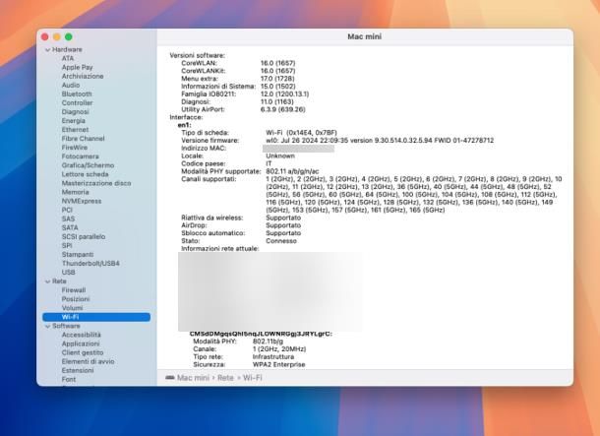Select Firewall under Rete
The height and width of the screenshot is (436, 600).
(x=74, y=290)
